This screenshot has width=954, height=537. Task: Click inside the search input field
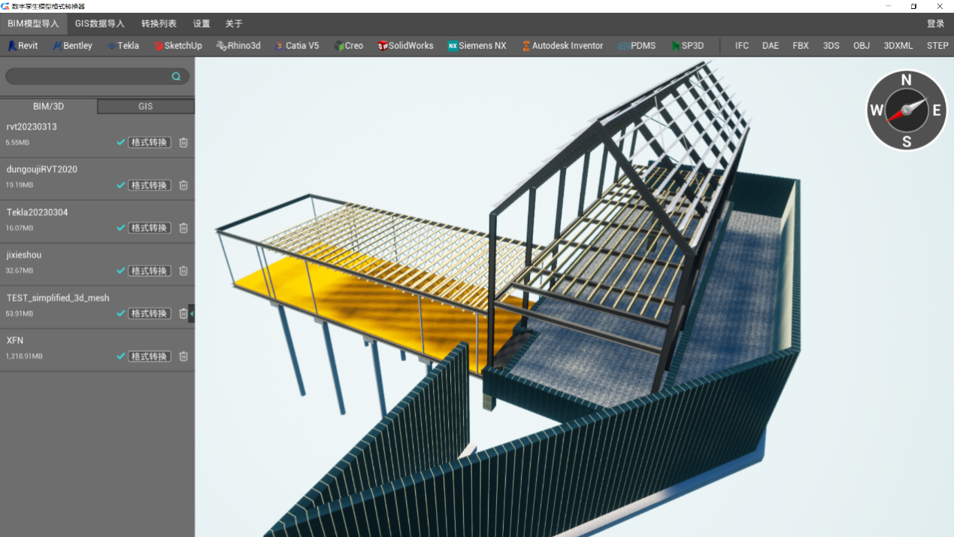coord(83,76)
